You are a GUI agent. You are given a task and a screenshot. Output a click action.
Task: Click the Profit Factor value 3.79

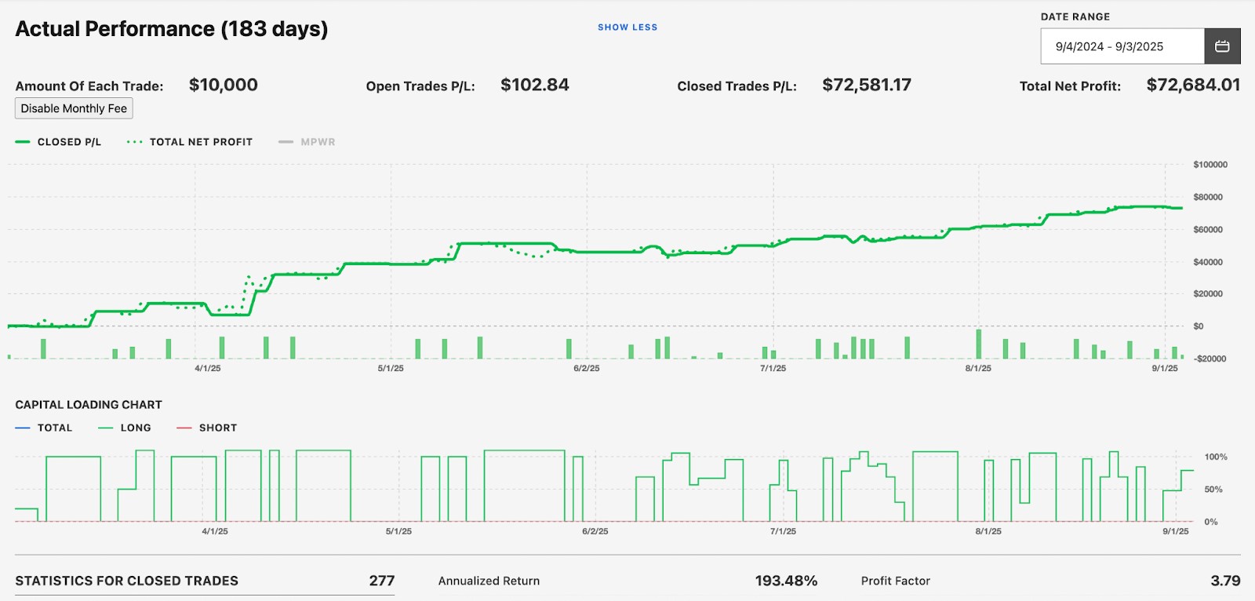point(1225,581)
